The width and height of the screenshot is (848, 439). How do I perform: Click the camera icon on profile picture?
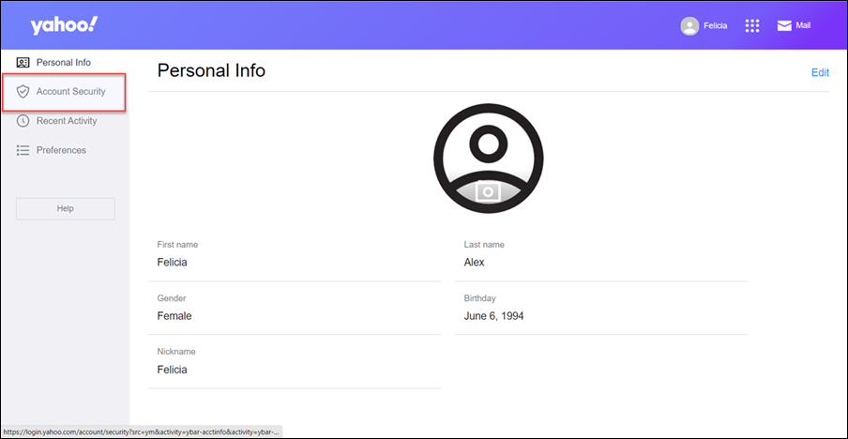point(488,191)
